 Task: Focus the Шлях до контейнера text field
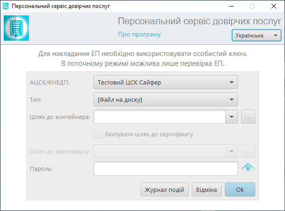(x=160, y=117)
